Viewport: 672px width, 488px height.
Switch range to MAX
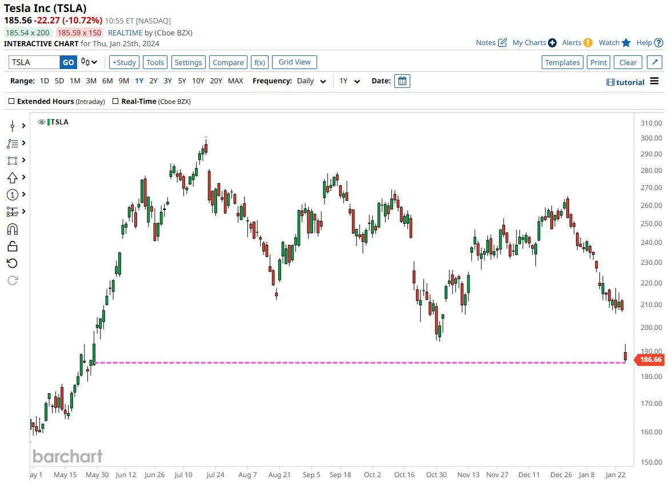[x=235, y=81]
